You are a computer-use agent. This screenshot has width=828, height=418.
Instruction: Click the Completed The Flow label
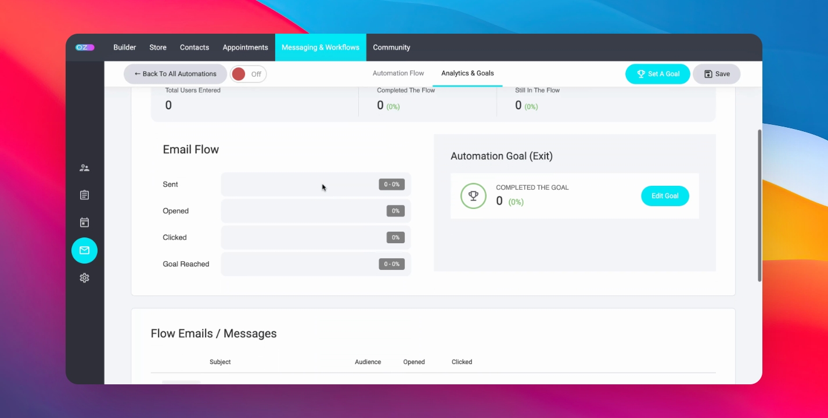(x=406, y=91)
